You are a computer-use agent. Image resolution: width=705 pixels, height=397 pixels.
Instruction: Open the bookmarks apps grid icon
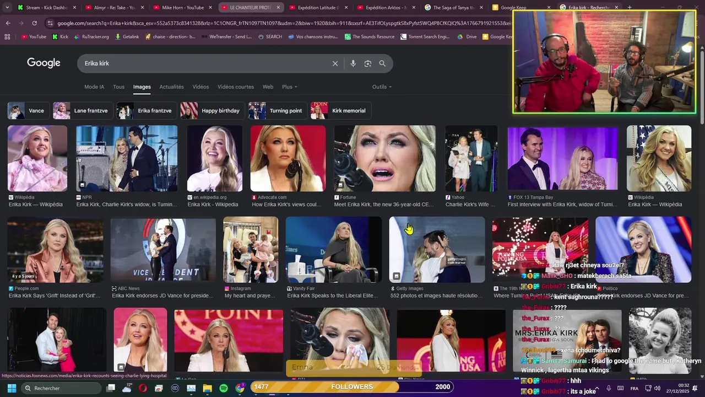[7, 37]
